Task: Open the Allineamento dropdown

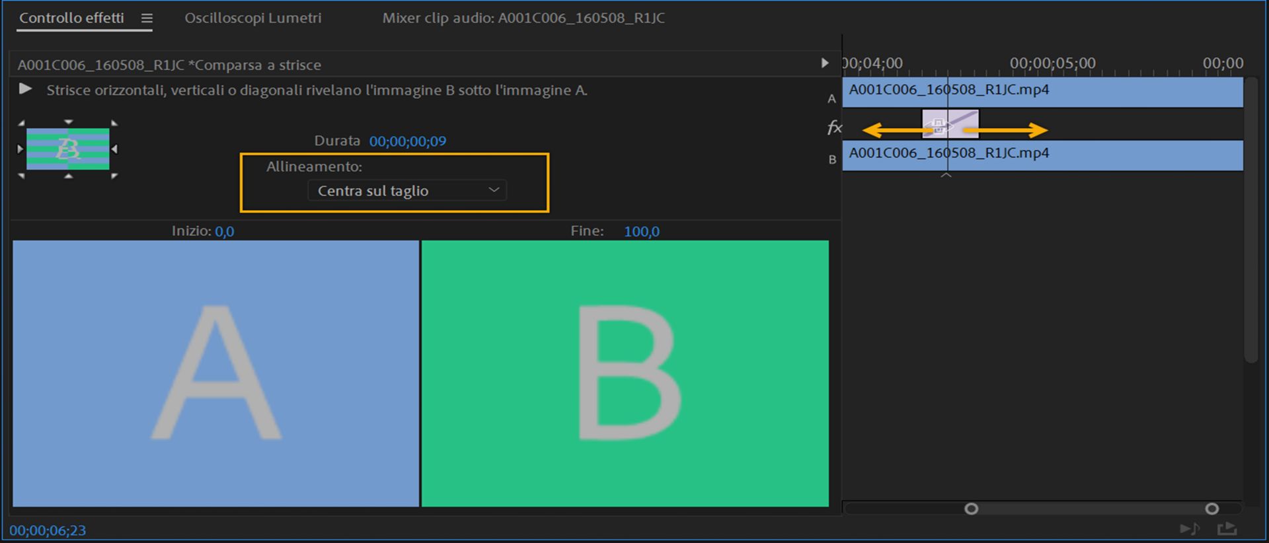Action: 407,191
